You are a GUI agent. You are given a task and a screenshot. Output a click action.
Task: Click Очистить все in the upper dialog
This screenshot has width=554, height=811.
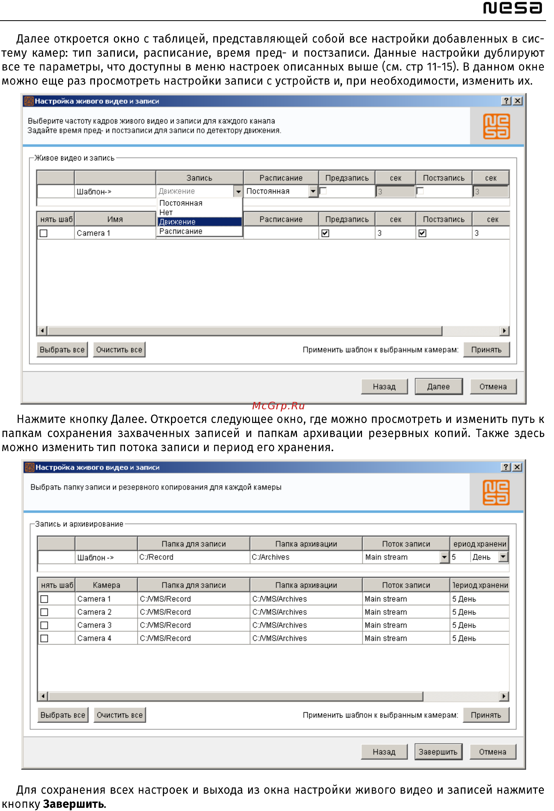(119, 350)
